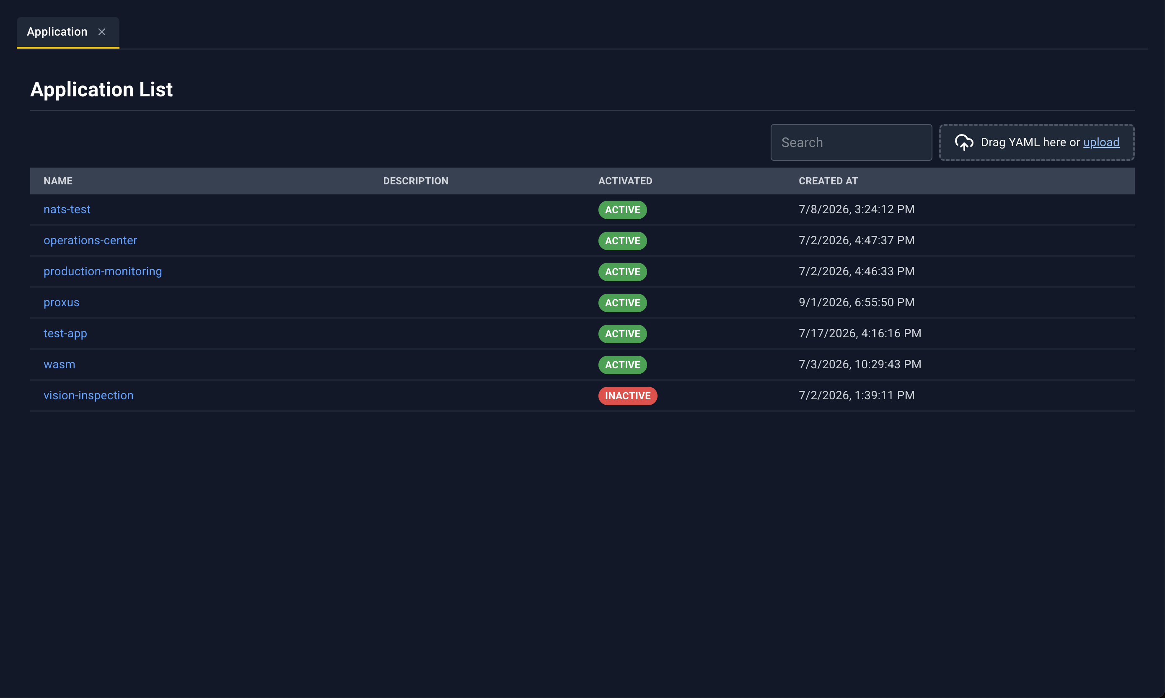
Task: Open the proxus application
Action: [x=61, y=302]
